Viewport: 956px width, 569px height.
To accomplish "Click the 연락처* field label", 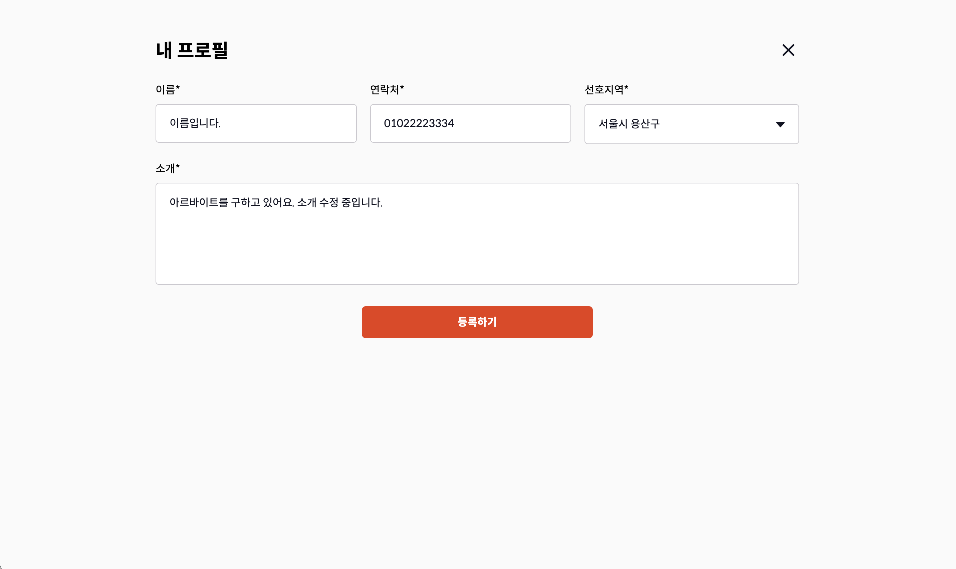I will [x=387, y=89].
